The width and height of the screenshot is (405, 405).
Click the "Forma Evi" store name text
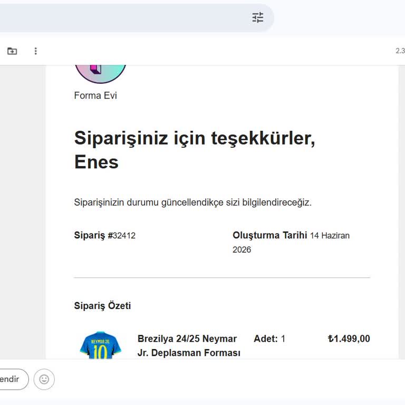95,95
